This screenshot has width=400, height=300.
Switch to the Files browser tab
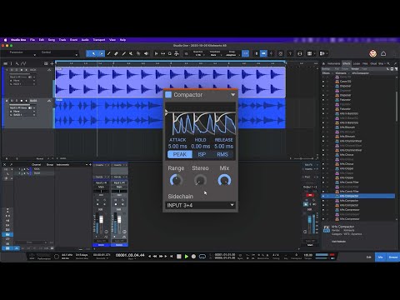point(365,63)
